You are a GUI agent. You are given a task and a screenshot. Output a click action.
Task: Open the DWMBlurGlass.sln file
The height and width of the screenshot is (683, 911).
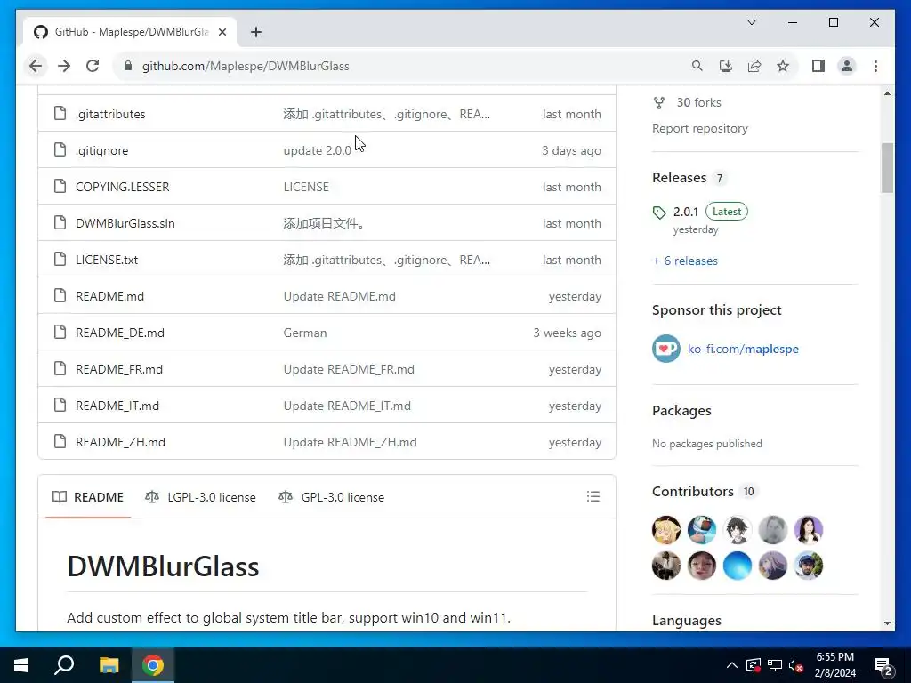tap(125, 223)
